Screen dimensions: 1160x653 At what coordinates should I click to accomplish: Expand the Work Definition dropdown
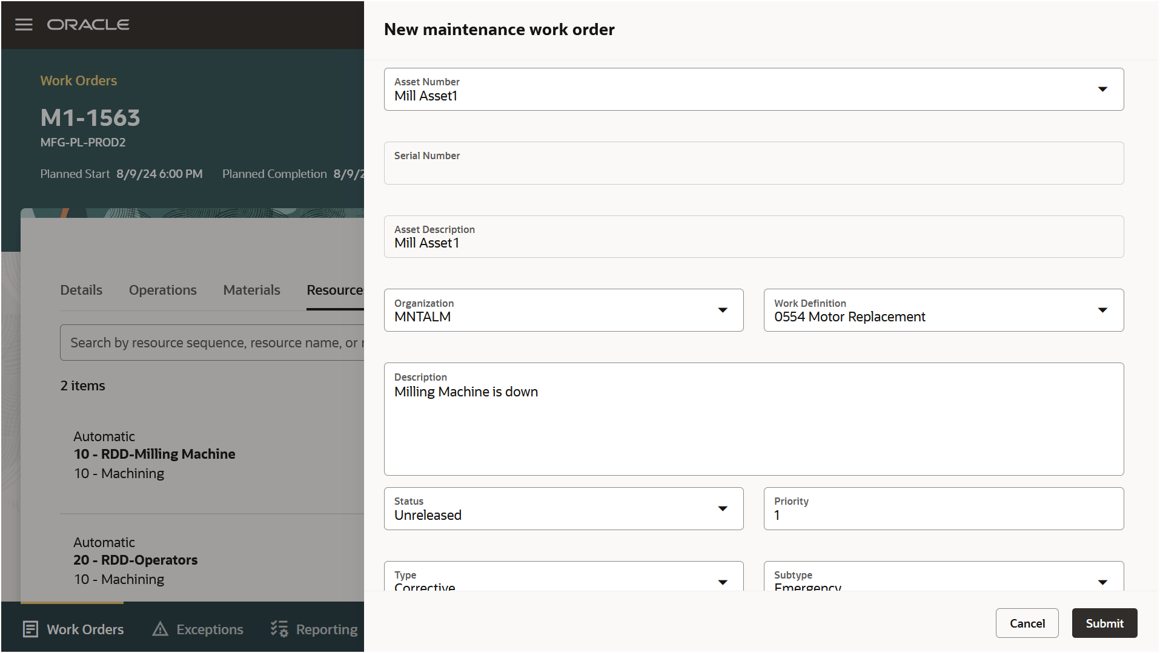1102,310
